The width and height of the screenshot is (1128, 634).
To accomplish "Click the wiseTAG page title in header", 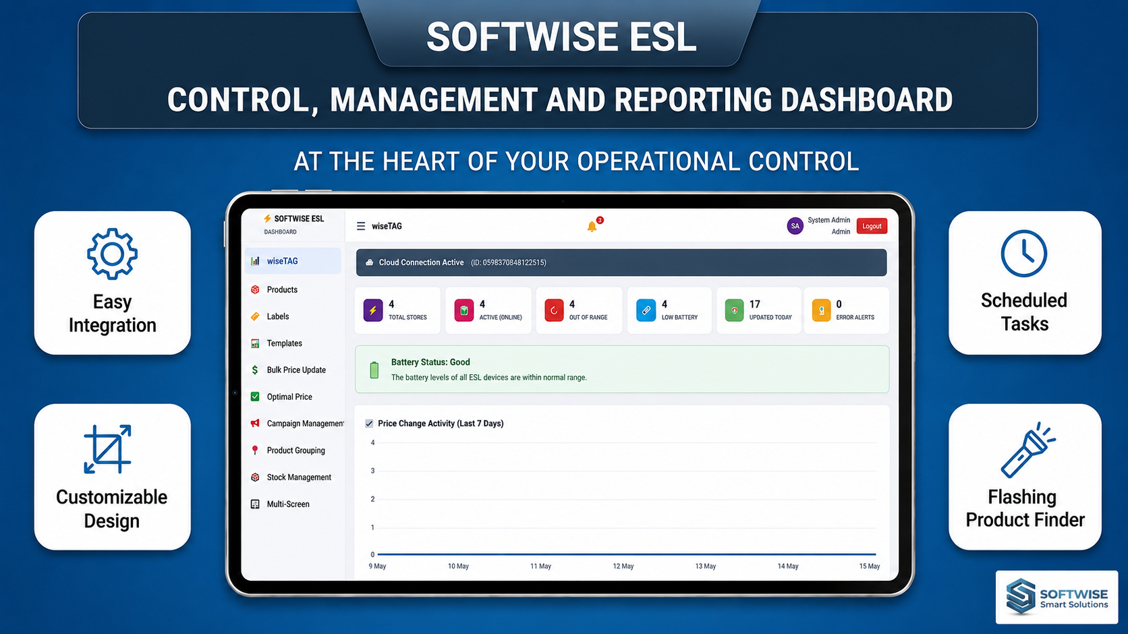I will coord(387,227).
